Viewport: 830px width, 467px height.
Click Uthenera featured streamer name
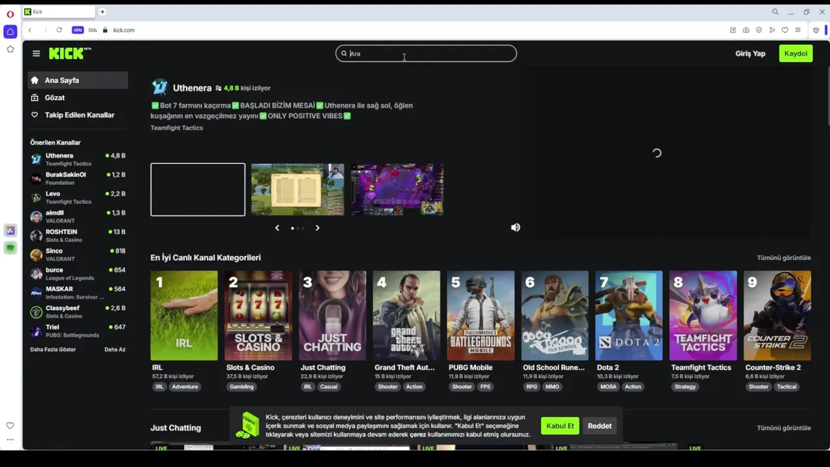[x=192, y=88]
